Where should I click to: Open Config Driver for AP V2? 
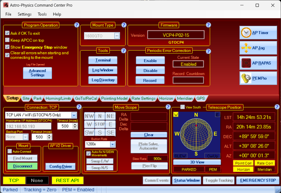coord(60,167)
